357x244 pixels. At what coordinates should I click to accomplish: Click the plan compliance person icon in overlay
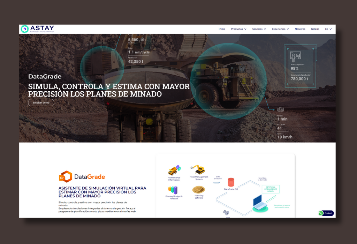coord(295,56)
